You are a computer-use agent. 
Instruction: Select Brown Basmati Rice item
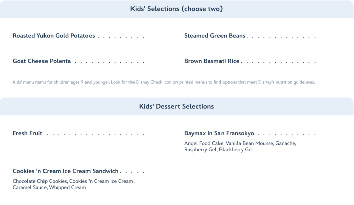(211, 61)
